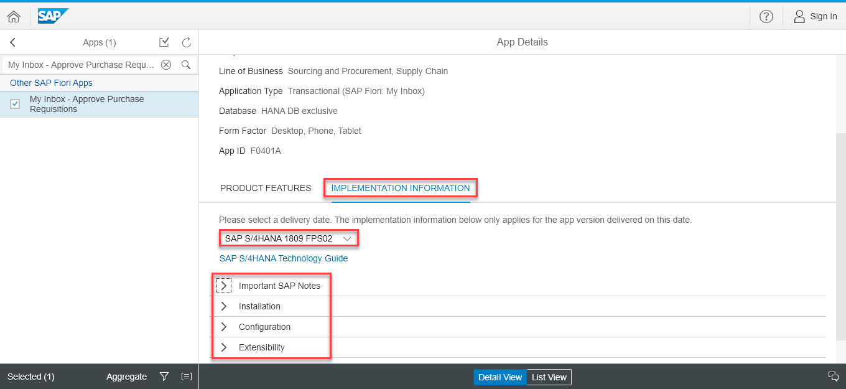This screenshot has width=846, height=389.
Task: Open the SAP S/4HANA 1809 FPS02 dropdown
Action: (289, 238)
